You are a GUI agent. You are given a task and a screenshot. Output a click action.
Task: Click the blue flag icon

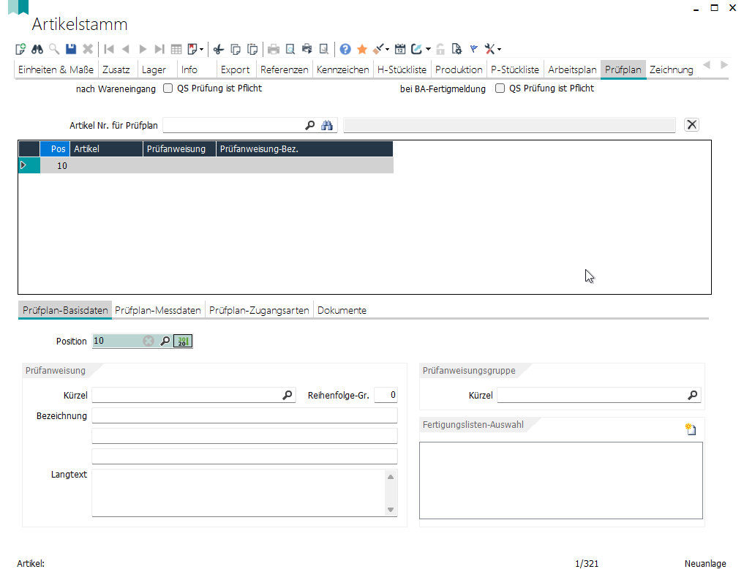click(473, 49)
